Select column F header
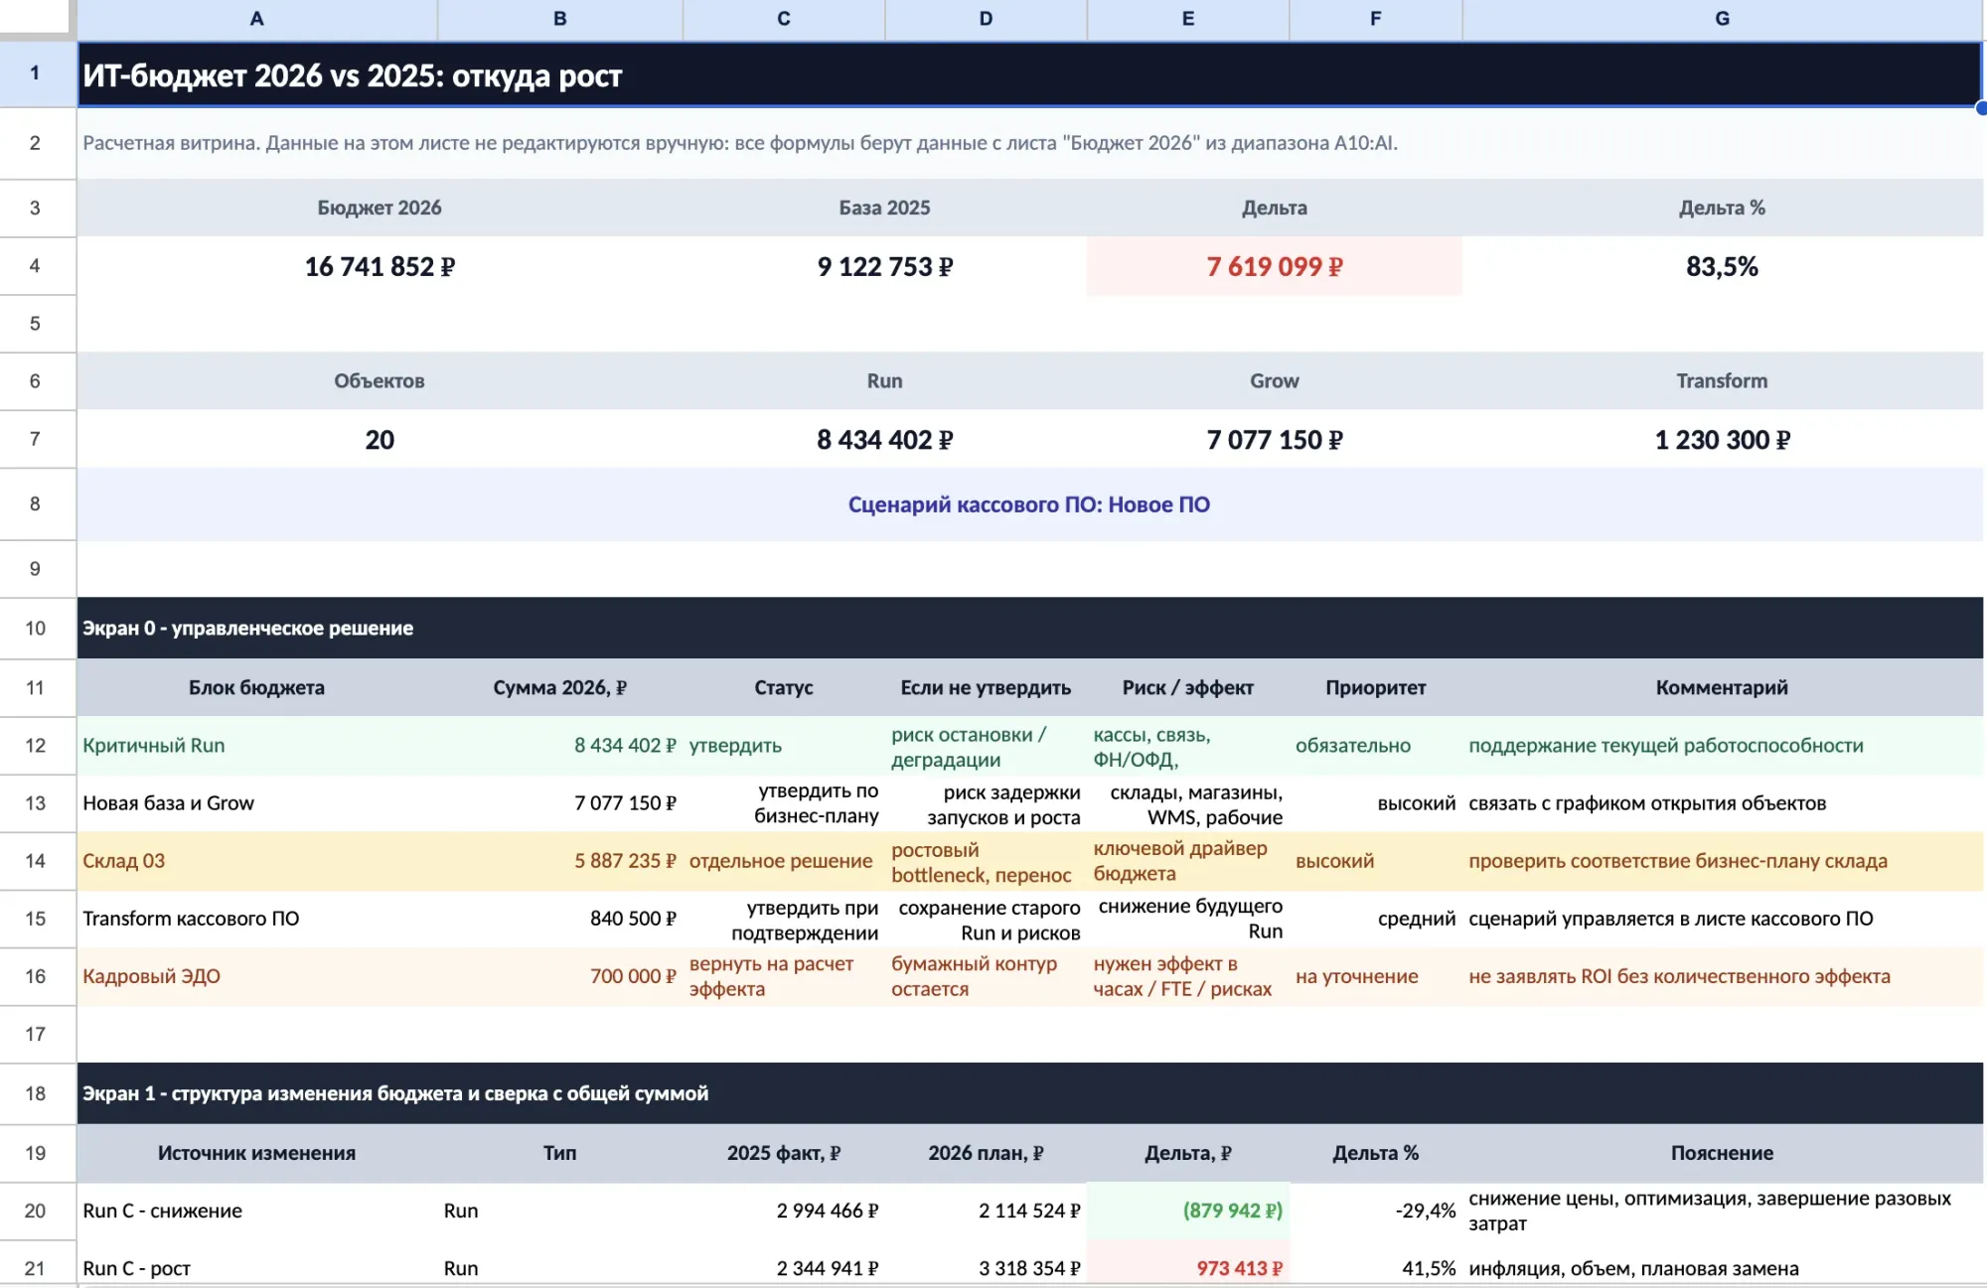1987x1288 pixels. 1376,19
